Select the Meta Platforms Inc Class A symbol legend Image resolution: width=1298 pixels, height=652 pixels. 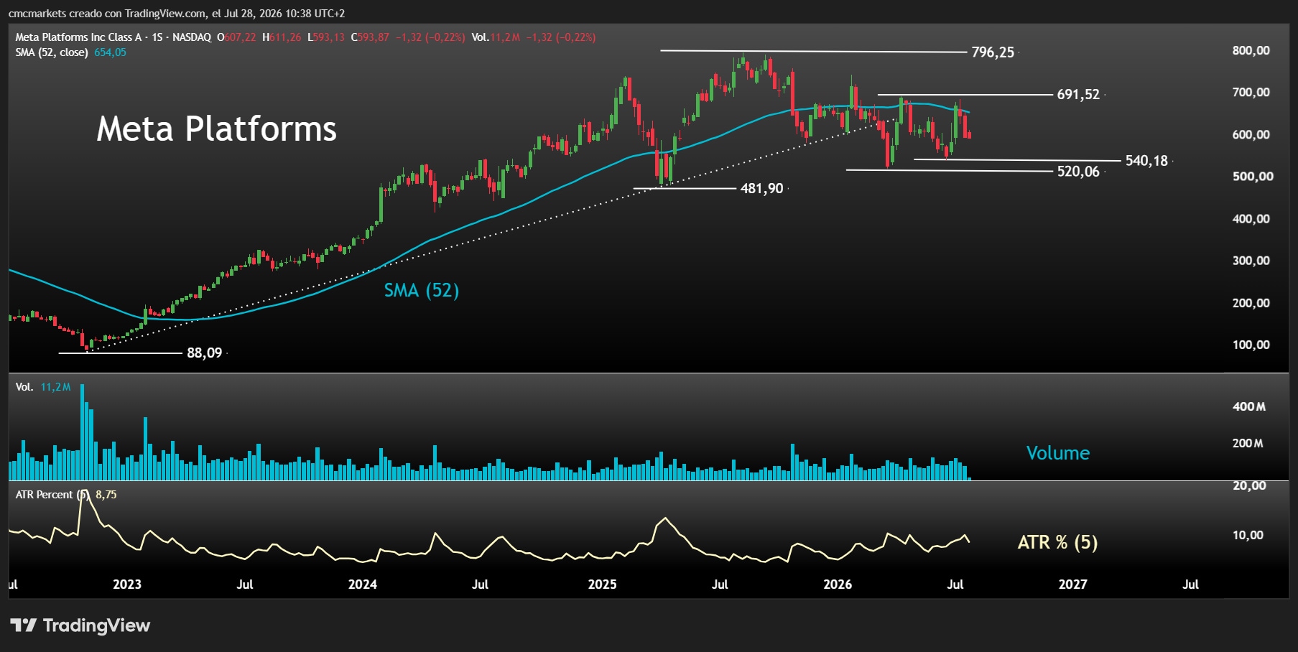(113, 37)
